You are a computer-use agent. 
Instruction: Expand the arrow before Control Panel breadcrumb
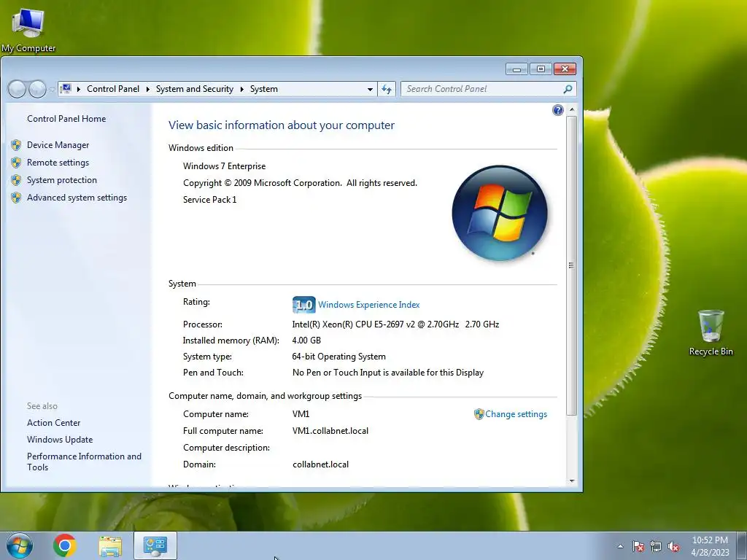[79, 89]
